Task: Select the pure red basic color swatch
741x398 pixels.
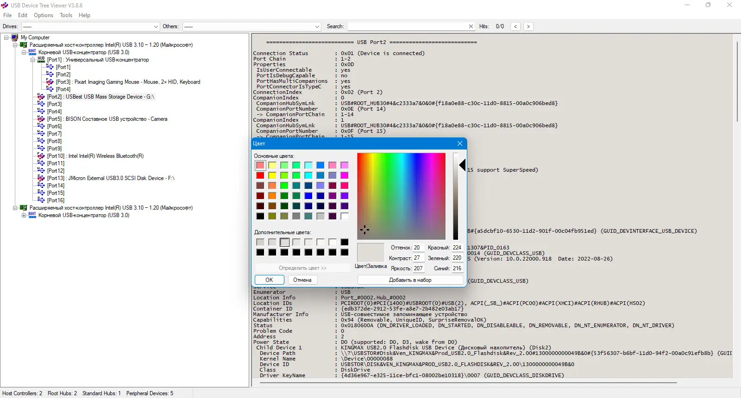Action: click(260, 175)
